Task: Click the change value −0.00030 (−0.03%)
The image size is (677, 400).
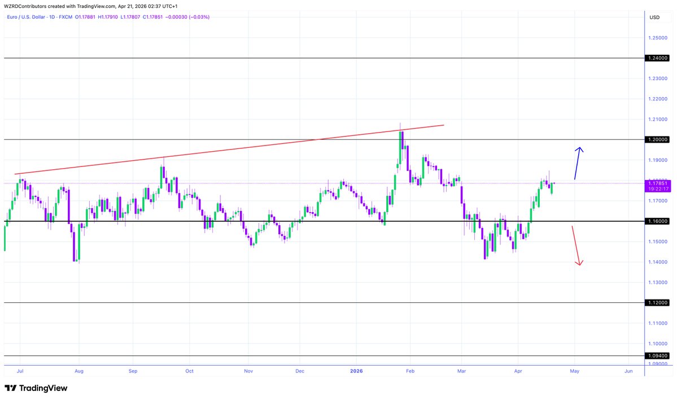Action: pyautogui.click(x=187, y=17)
